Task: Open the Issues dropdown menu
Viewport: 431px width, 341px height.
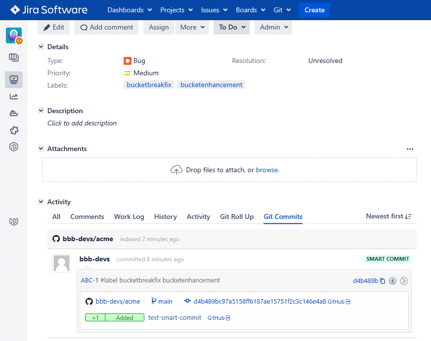Action: 214,10
